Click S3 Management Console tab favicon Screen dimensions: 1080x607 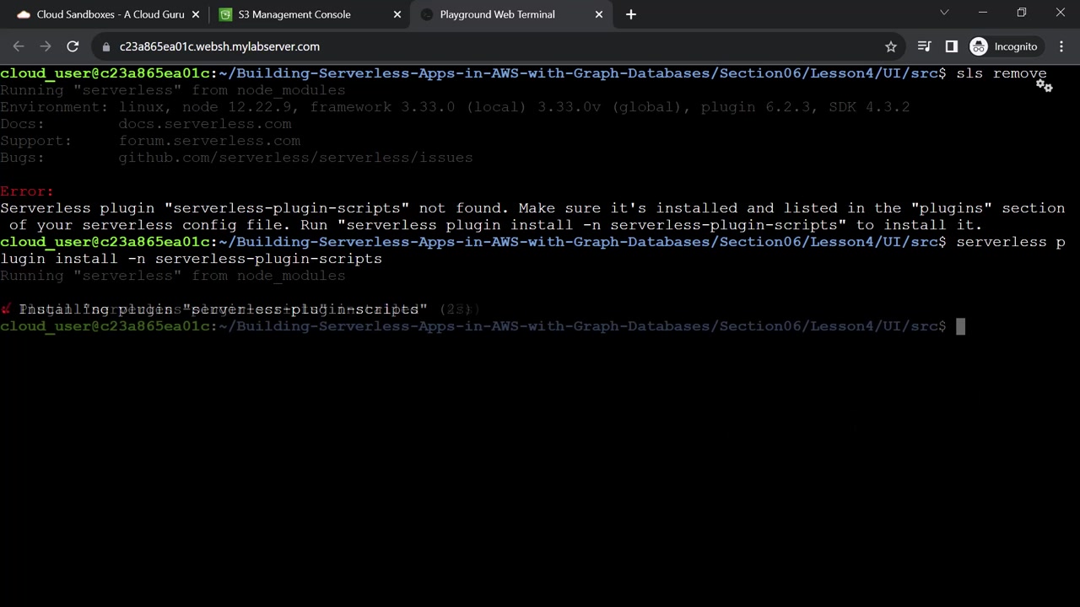tap(225, 14)
